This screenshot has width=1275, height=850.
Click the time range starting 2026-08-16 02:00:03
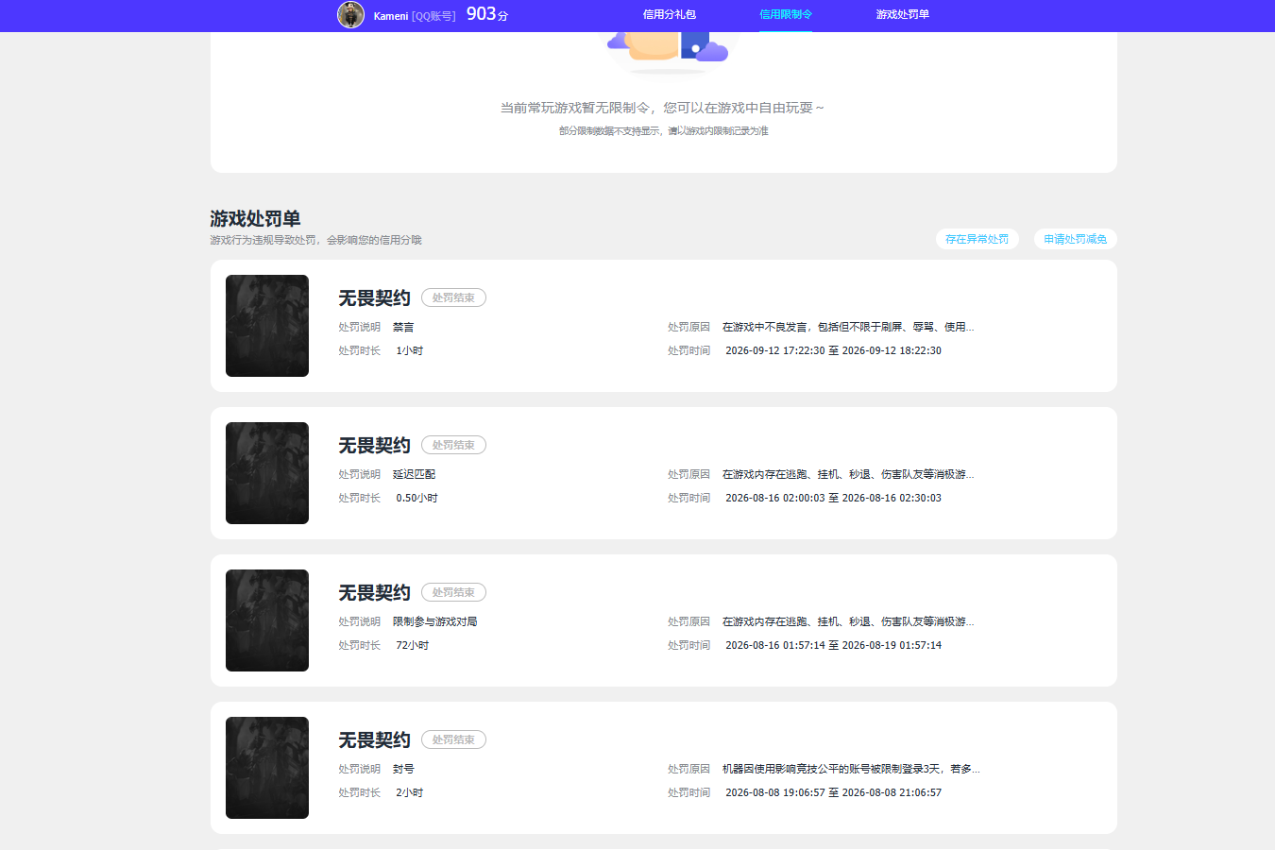click(x=833, y=498)
